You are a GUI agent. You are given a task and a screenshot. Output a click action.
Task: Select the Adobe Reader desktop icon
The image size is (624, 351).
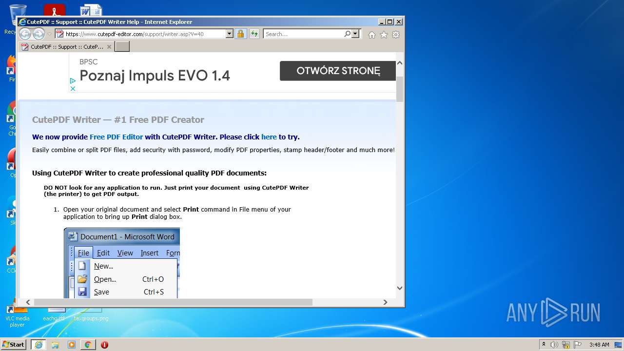(x=54, y=10)
